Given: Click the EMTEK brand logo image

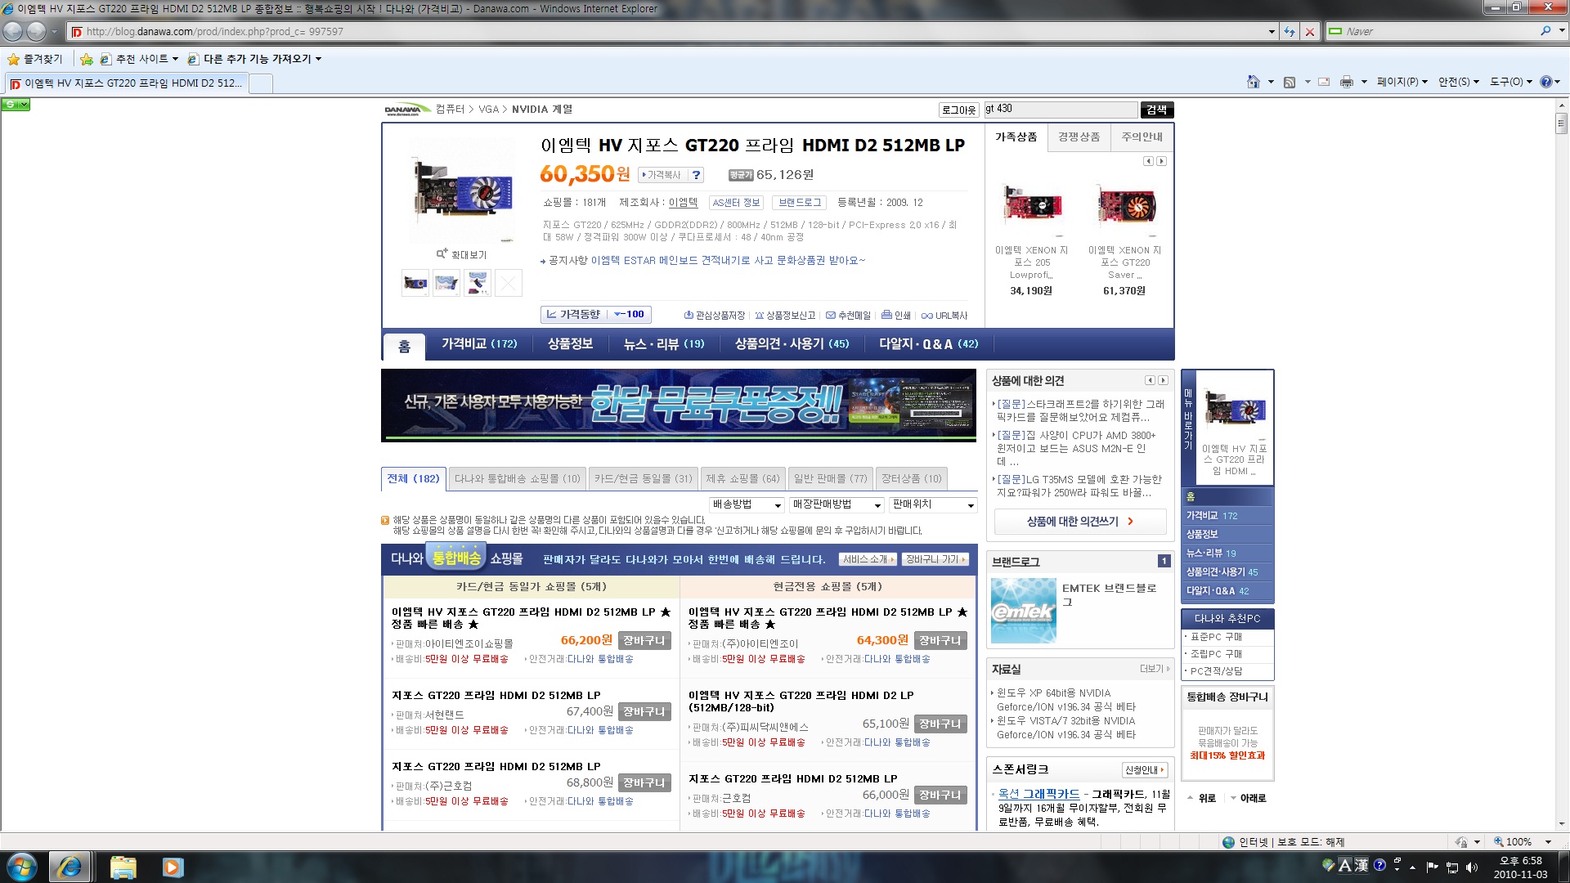Looking at the screenshot, I should [1024, 611].
